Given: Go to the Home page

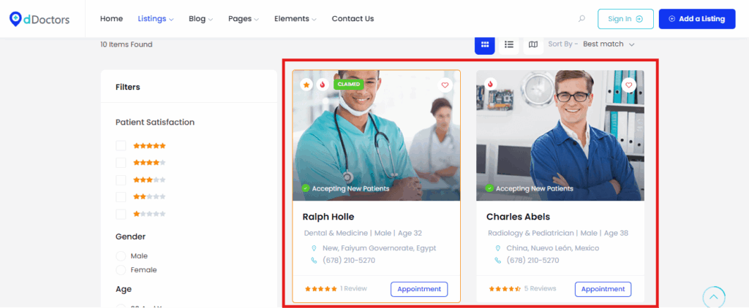Looking at the screenshot, I should [x=111, y=18].
